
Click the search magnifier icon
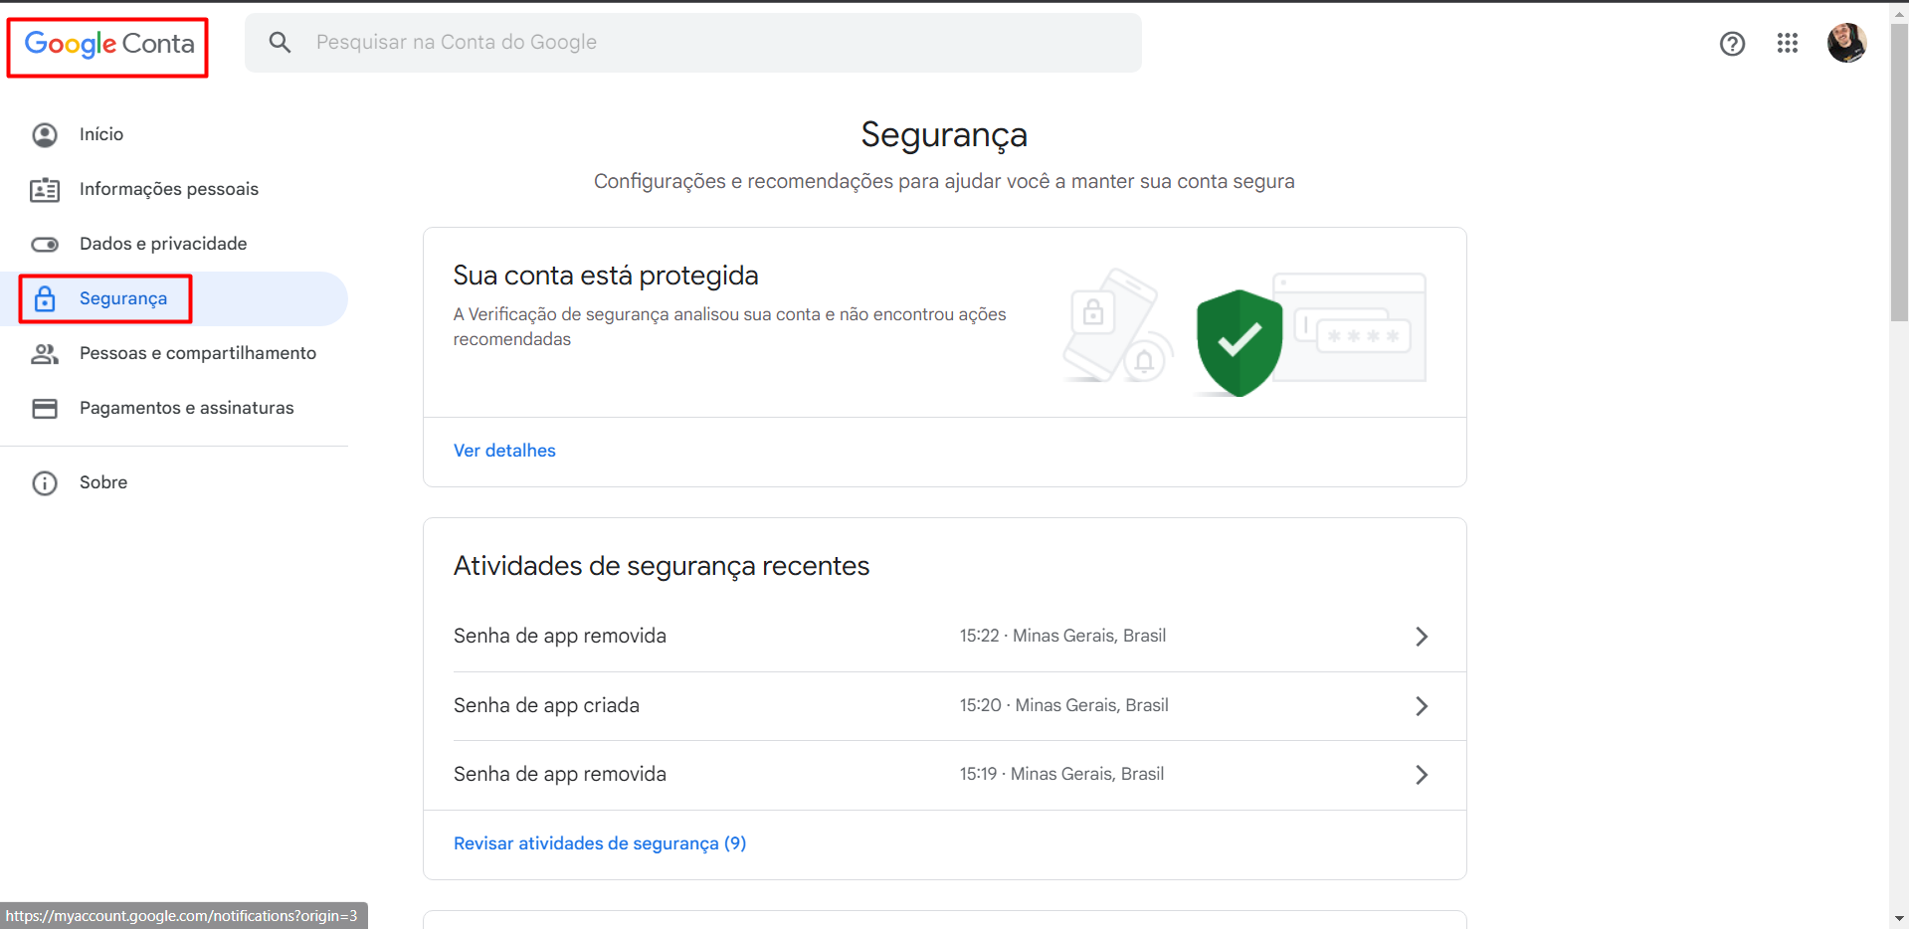(281, 42)
